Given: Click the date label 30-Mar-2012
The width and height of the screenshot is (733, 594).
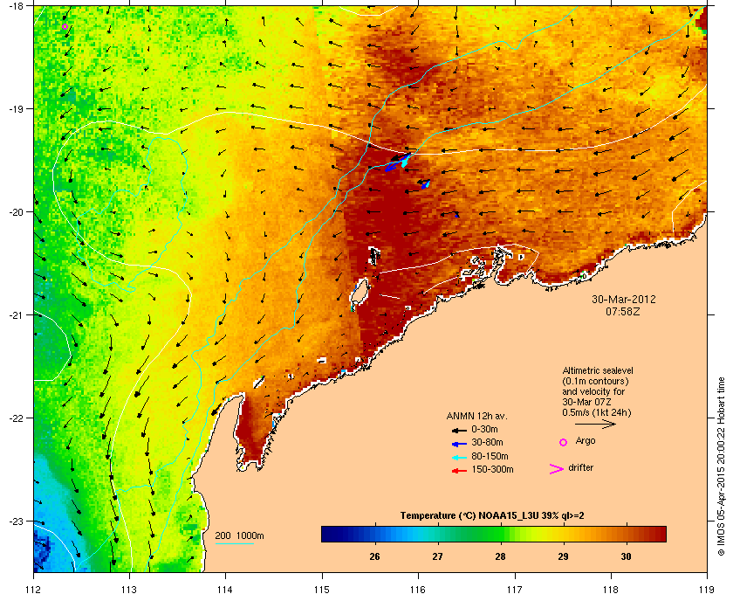Looking at the screenshot, I should click(624, 299).
